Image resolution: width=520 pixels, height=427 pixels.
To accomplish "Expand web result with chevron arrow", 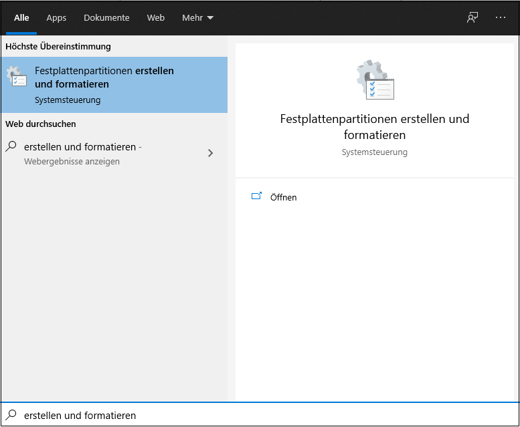I will [x=210, y=153].
